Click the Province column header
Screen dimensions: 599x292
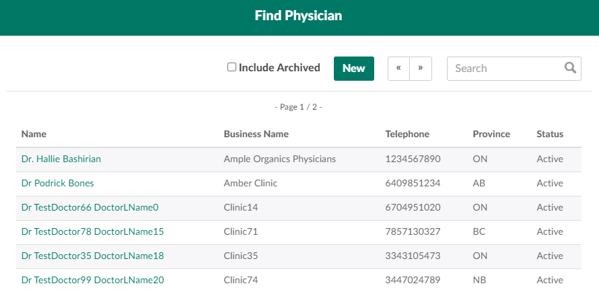(491, 134)
